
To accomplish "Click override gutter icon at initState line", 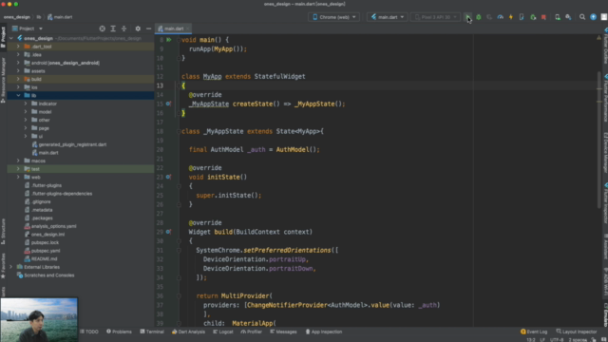I will coord(168,177).
